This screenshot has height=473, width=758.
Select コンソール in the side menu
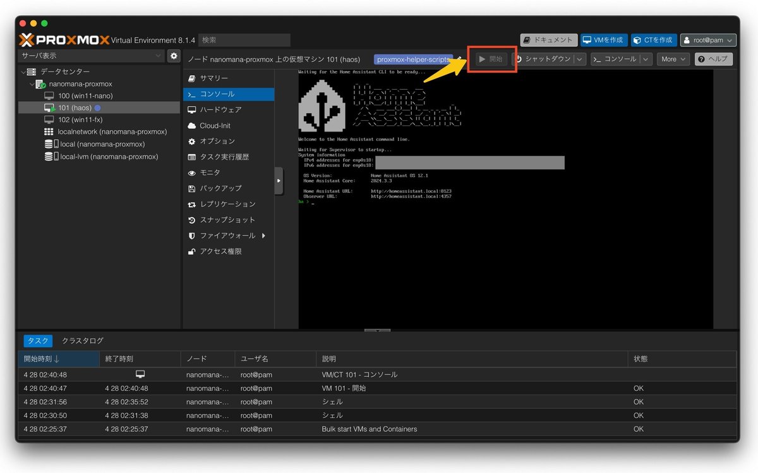click(229, 94)
